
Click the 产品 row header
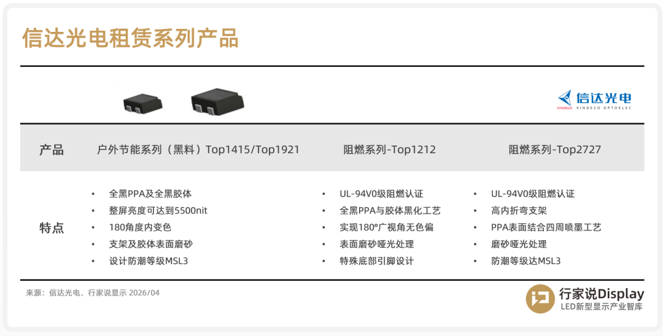(52, 150)
